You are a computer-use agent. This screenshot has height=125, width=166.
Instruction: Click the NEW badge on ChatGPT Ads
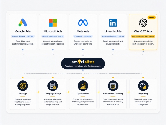coord(152,18)
